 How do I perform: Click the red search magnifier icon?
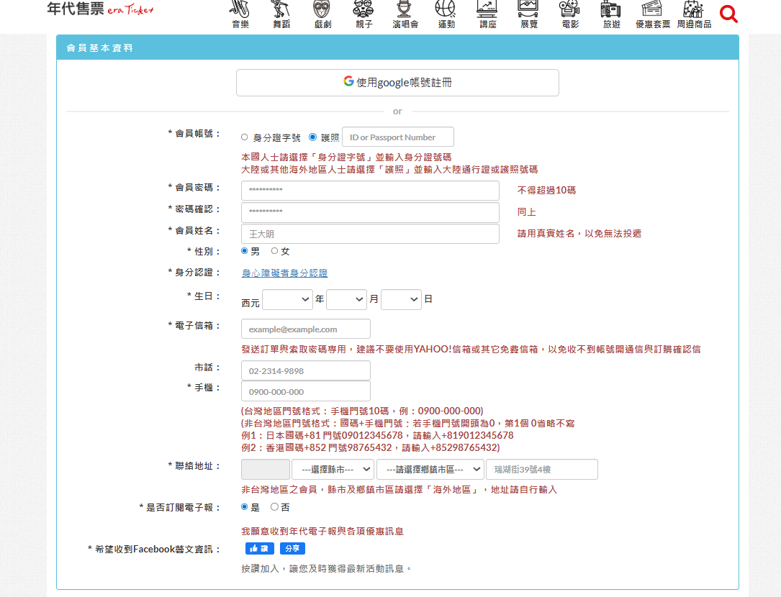click(x=728, y=14)
